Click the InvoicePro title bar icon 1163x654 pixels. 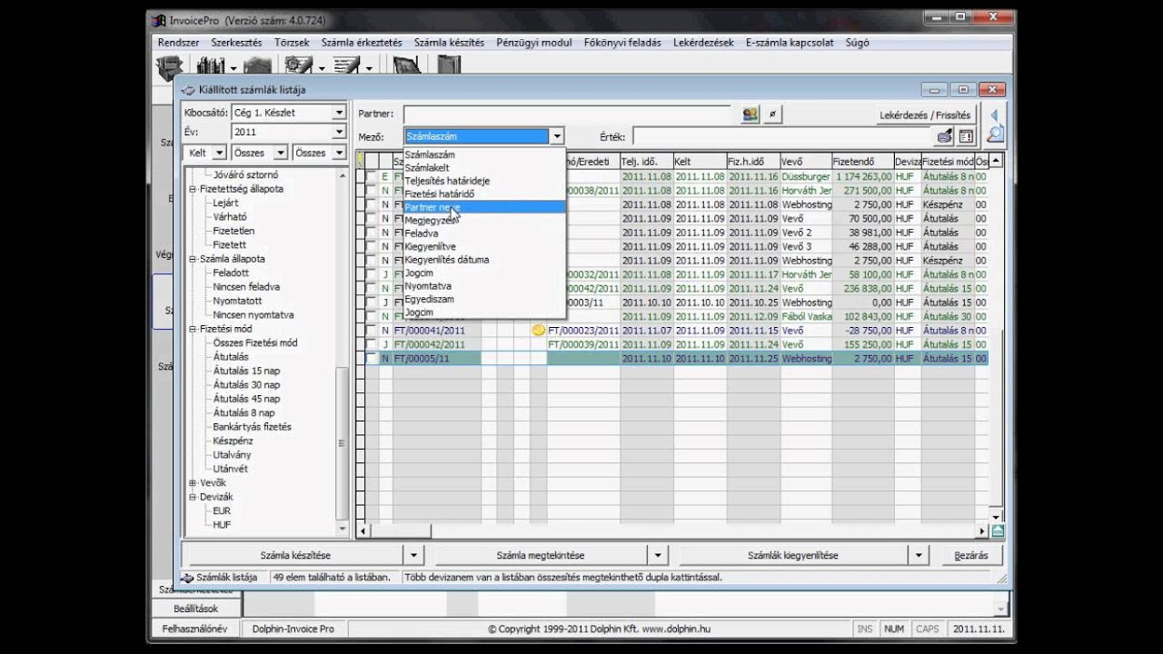click(x=159, y=20)
